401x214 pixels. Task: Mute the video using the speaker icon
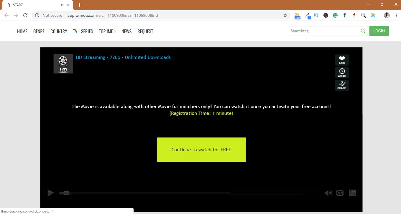point(328,193)
